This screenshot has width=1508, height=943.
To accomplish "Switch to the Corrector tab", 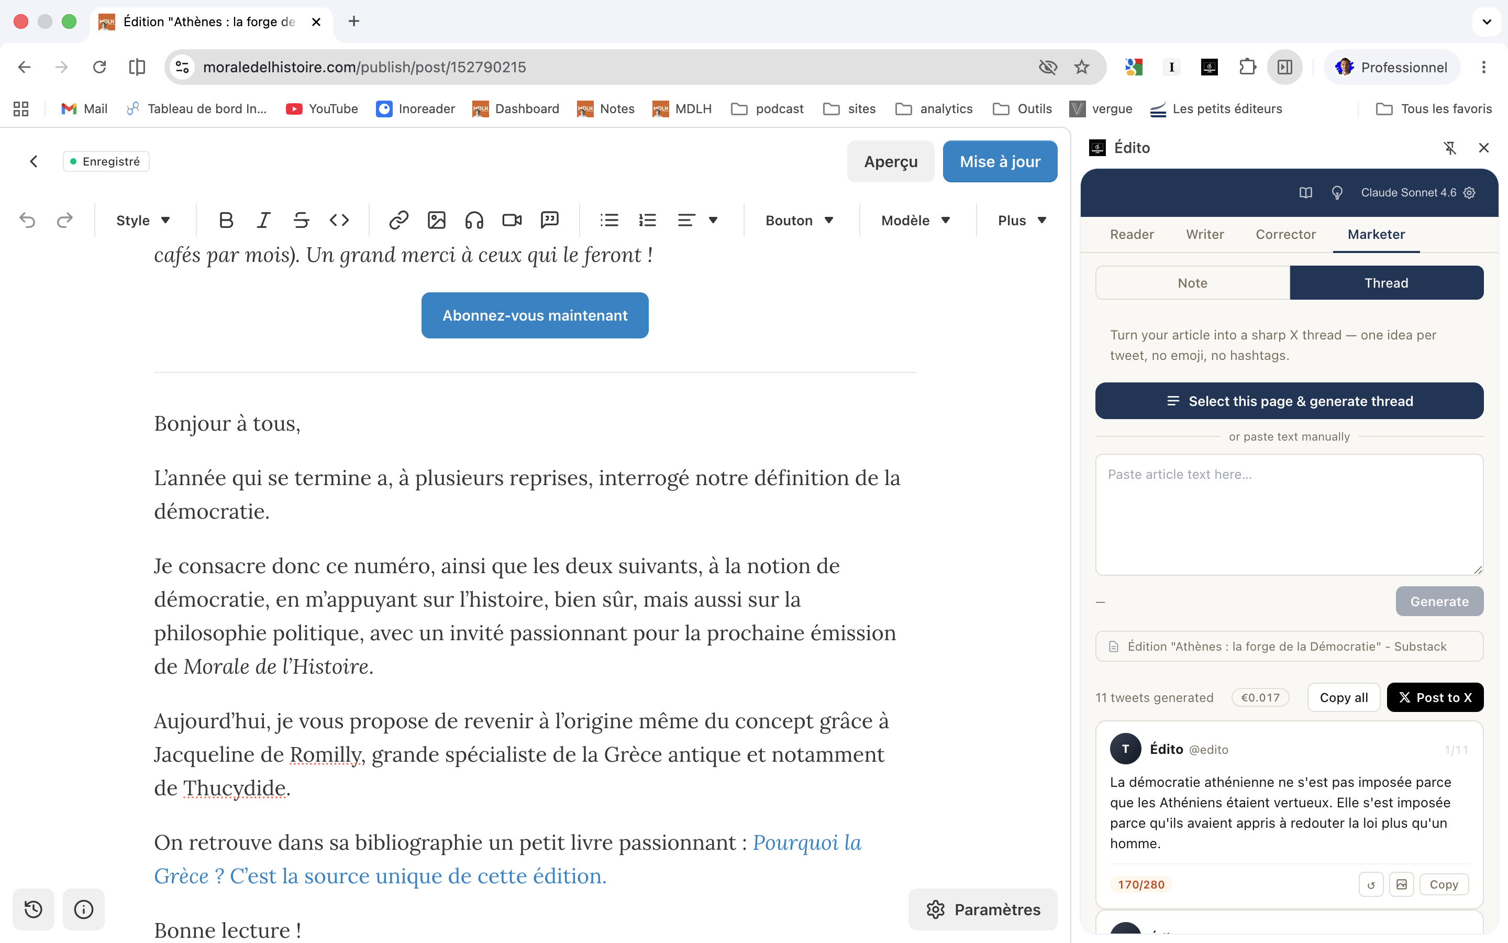I will point(1285,235).
